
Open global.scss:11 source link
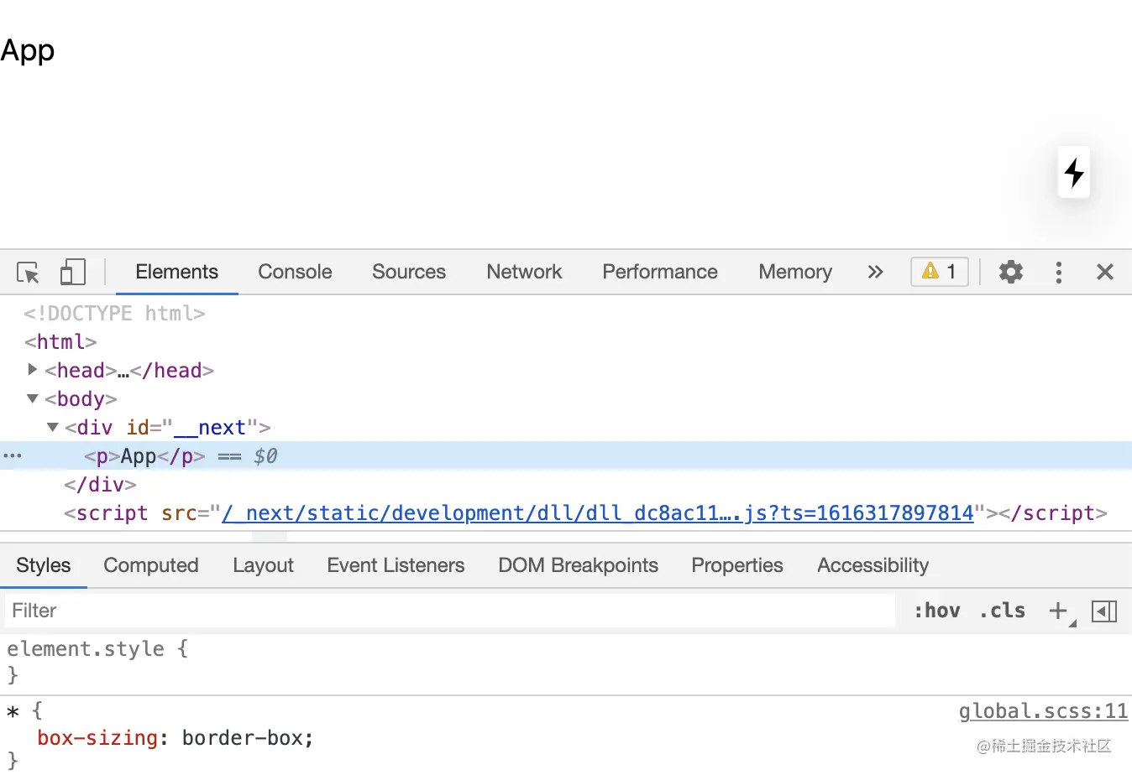(1043, 711)
